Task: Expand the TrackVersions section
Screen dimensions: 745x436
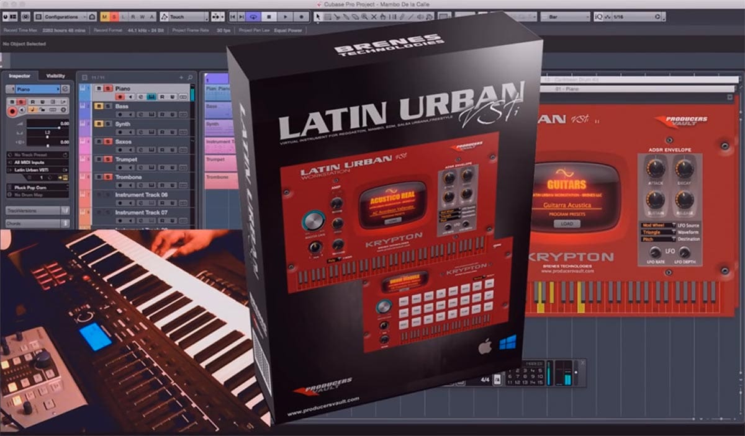Action: point(37,211)
